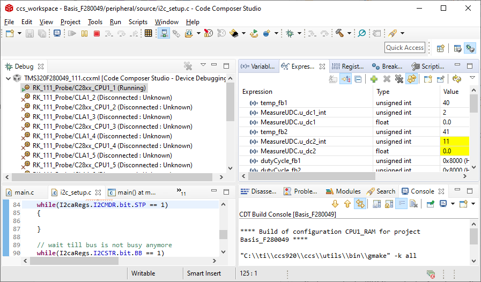Screen dimensions: 481x282
Task: Click the New toolbar icon
Action: click(10, 33)
